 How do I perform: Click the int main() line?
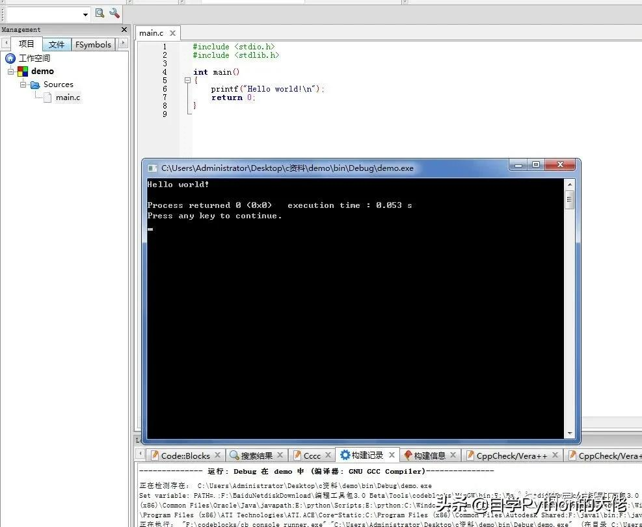pos(216,72)
